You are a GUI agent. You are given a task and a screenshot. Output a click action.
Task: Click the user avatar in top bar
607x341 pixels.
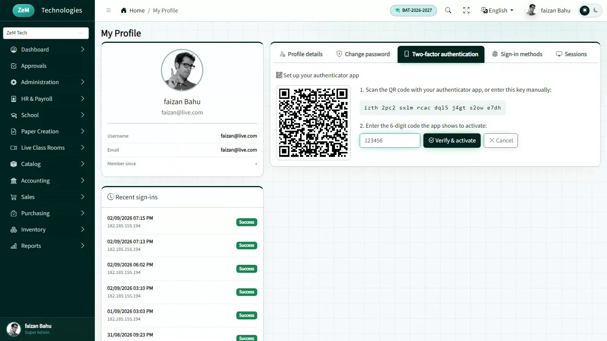click(x=532, y=10)
